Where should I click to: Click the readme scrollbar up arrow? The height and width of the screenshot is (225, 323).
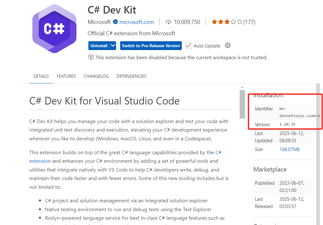pyautogui.click(x=242, y=87)
